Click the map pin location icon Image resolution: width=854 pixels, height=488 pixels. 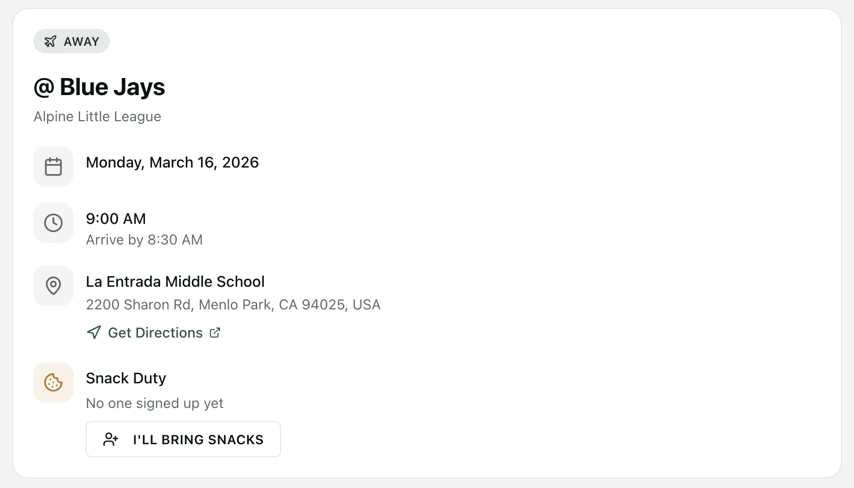click(x=53, y=286)
